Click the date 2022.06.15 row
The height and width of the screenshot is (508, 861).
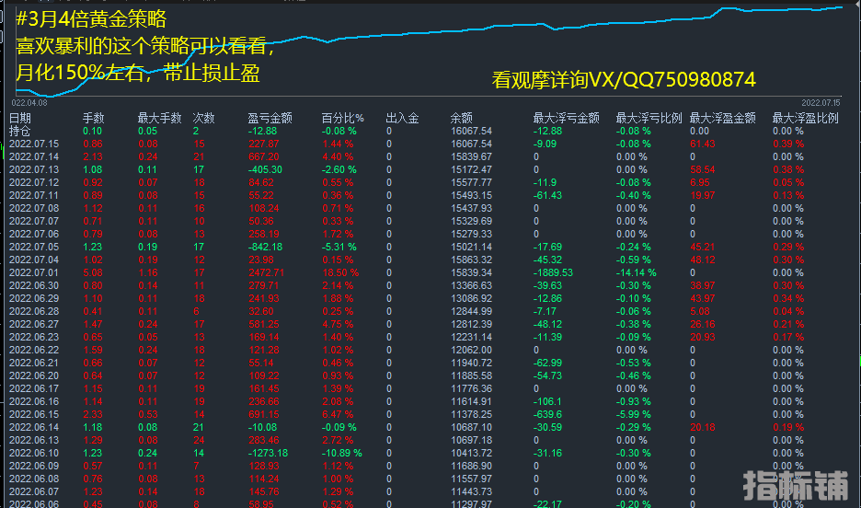click(34, 415)
